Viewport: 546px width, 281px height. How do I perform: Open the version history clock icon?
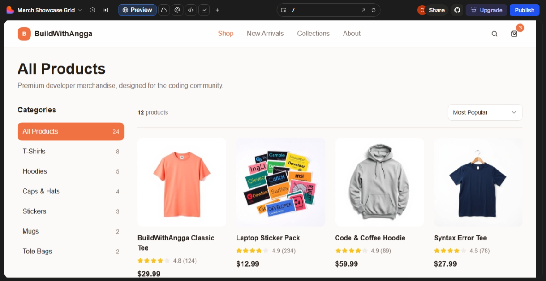(x=92, y=10)
